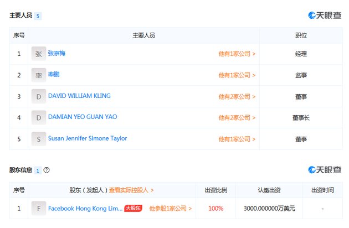The image size is (349, 228).
Task: Expand 他参股1家公司 for Facebook Hong Kong
Action: tap(170, 209)
